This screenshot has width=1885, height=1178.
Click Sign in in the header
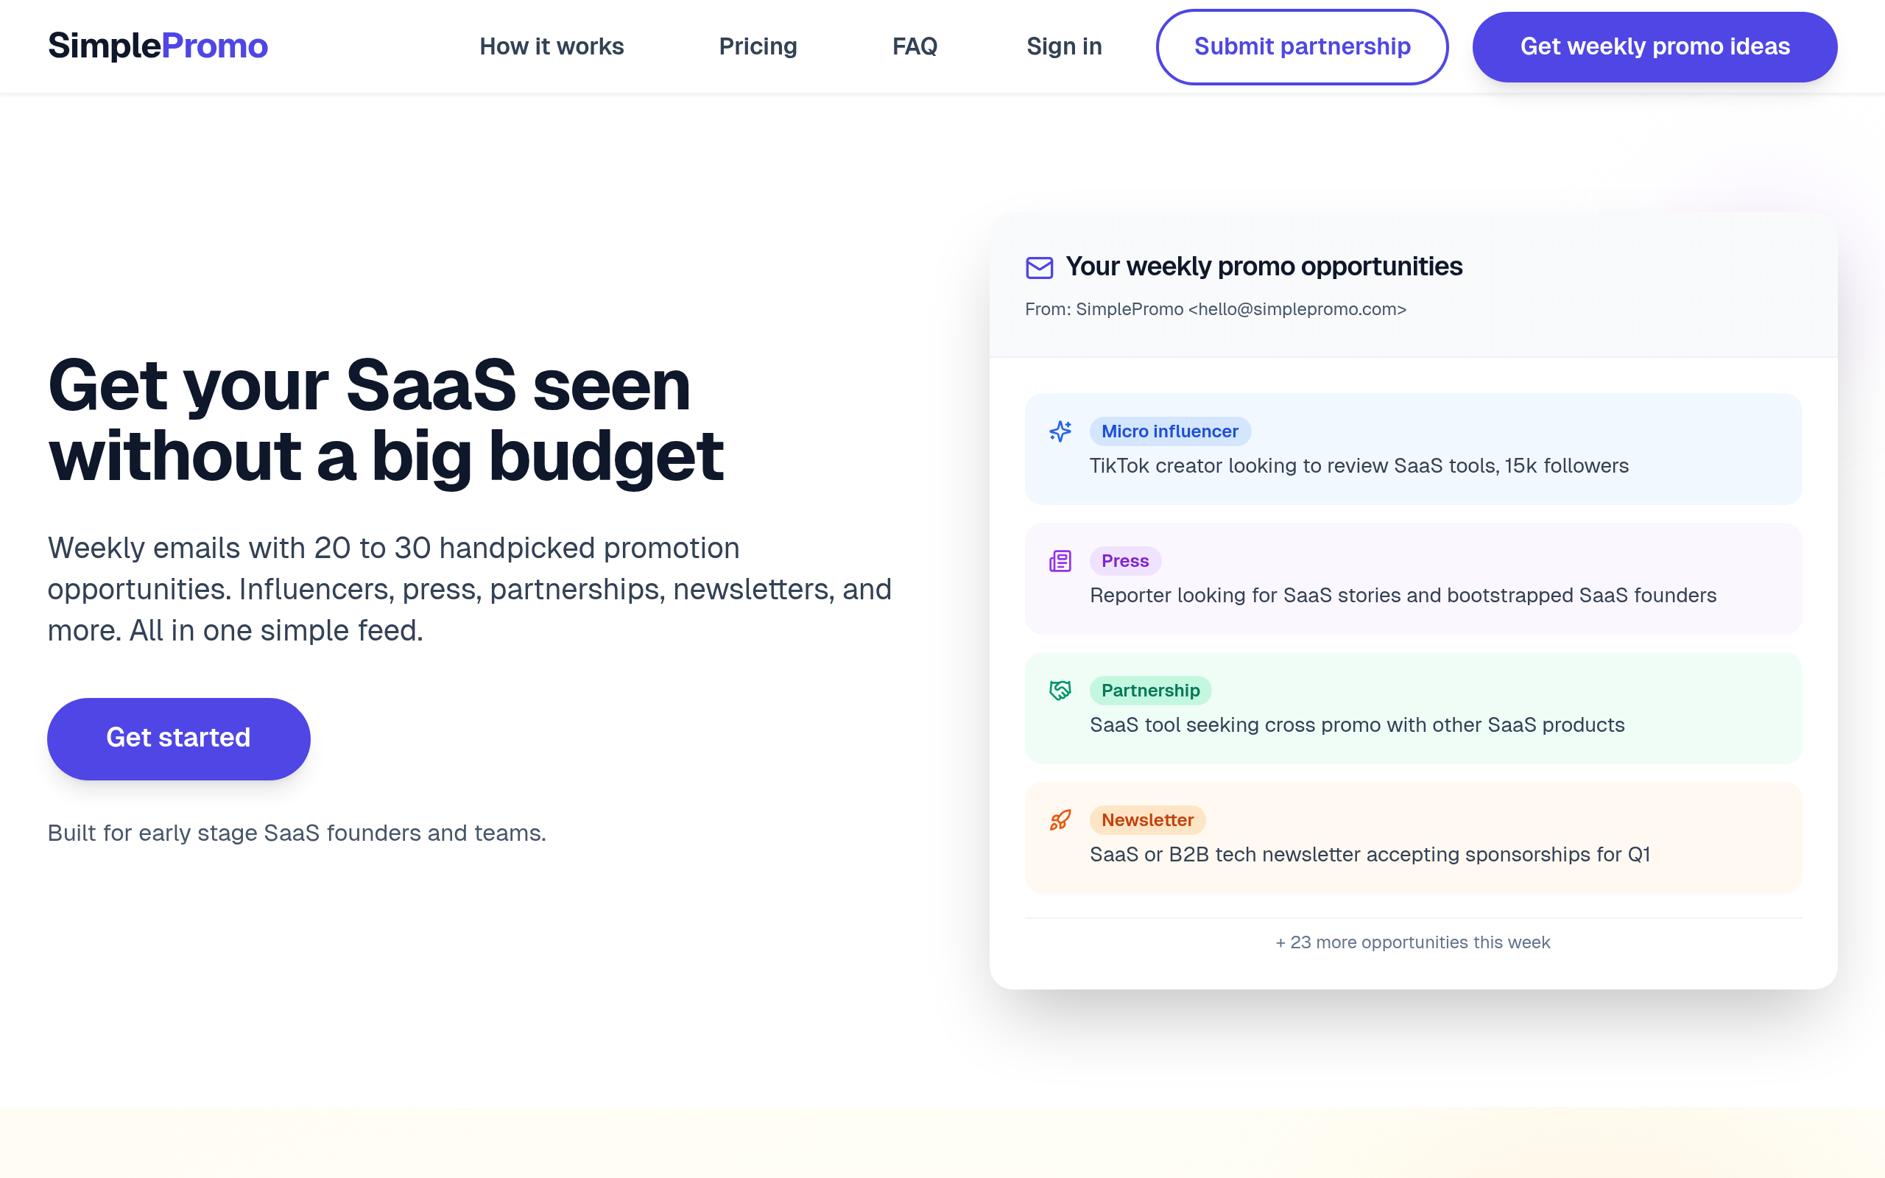click(x=1064, y=46)
